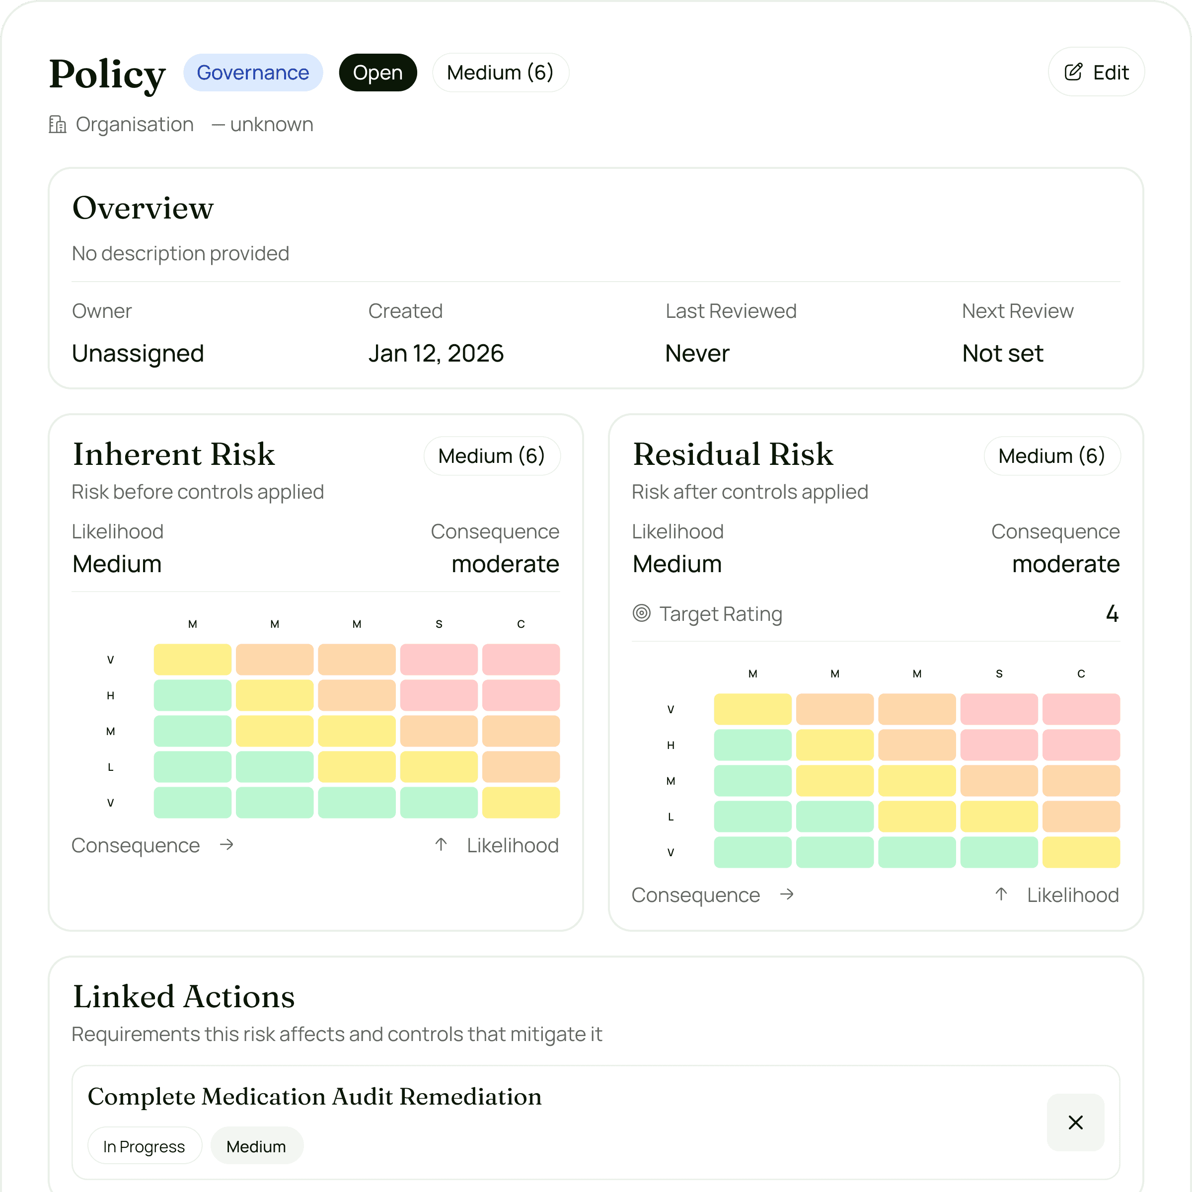Screen dimensions: 1192x1192
Task: Select the Governance category tag
Action: pyautogui.click(x=253, y=72)
